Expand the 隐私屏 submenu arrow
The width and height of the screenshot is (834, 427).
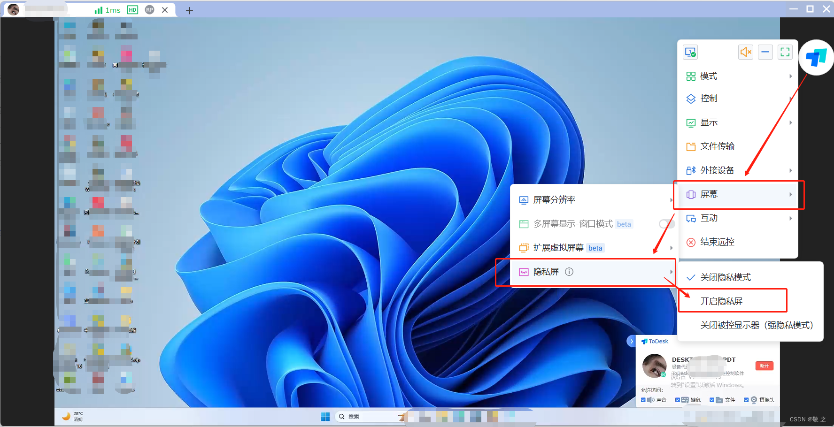[x=672, y=272]
